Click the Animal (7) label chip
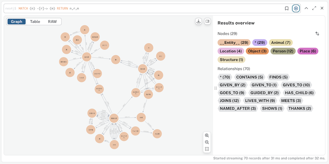Image resolution: width=329 pixels, height=164 pixels. tap(281, 43)
